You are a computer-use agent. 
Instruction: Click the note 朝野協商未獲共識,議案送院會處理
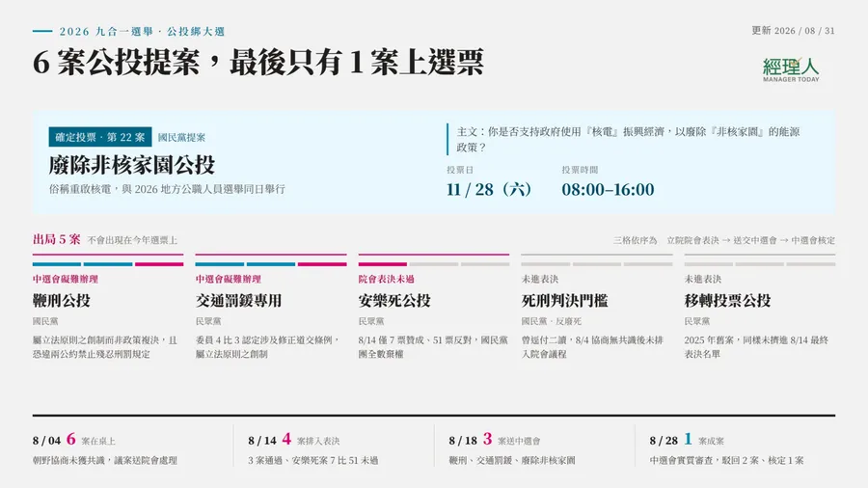pyautogui.click(x=105, y=460)
